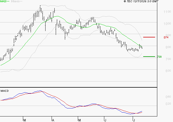Viewport: 173px width, 122px height.
Task: Click the MA20 legend label
Action: tap(3, 1)
